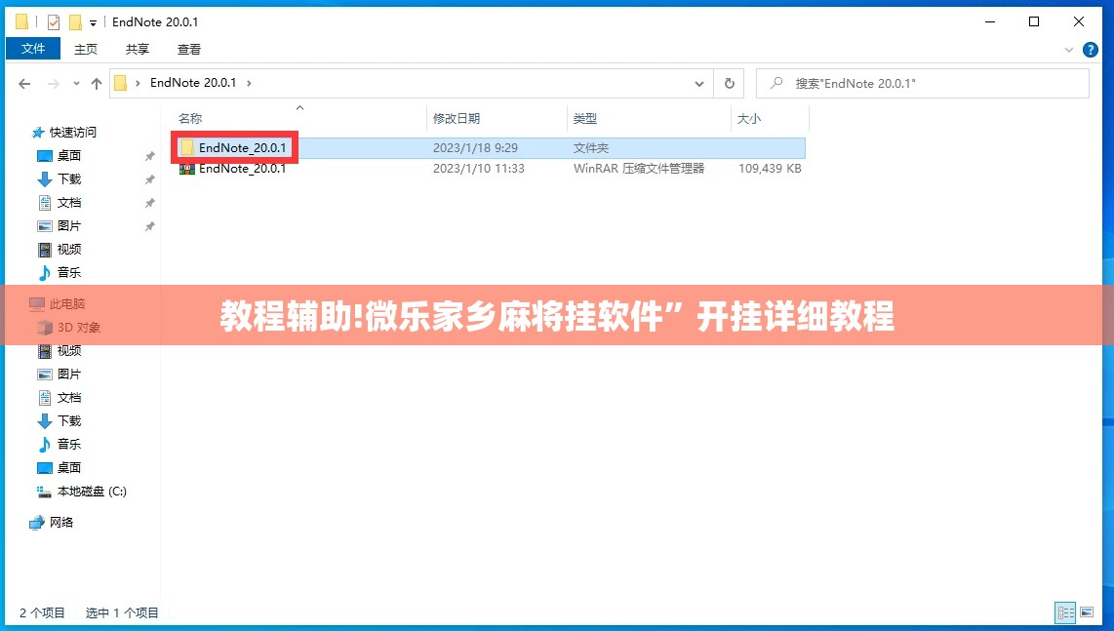Click the 快速访问 star icon
Screen dimensions: 1114x631
tap(38, 133)
